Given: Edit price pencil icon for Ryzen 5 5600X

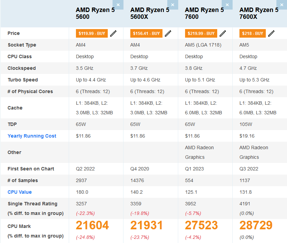Looking at the screenshot, I should pos(168,34).
